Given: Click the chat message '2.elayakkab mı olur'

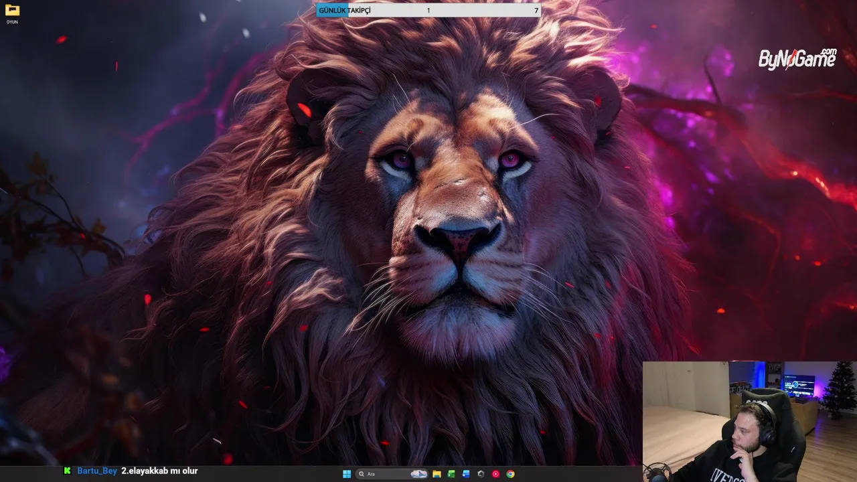Looking at the screenshot, I should [x=159, y=471].
